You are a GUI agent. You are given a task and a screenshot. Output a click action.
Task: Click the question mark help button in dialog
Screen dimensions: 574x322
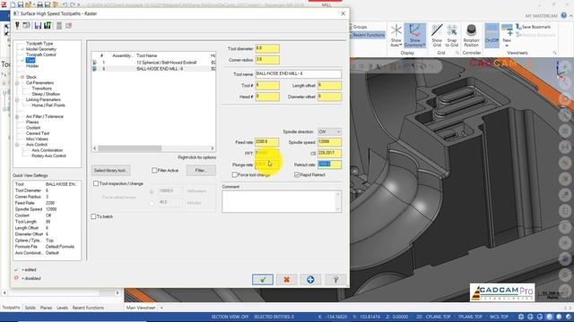tap(335, 280)
